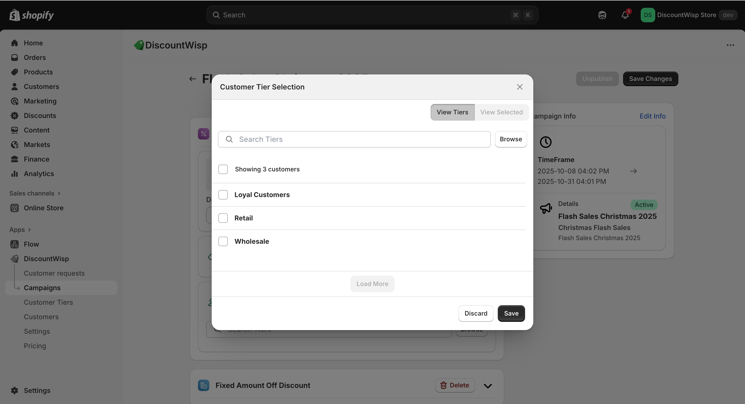Click the DS store avatar
The height and width of the screenshot is (404, 745).
point(647,15)
